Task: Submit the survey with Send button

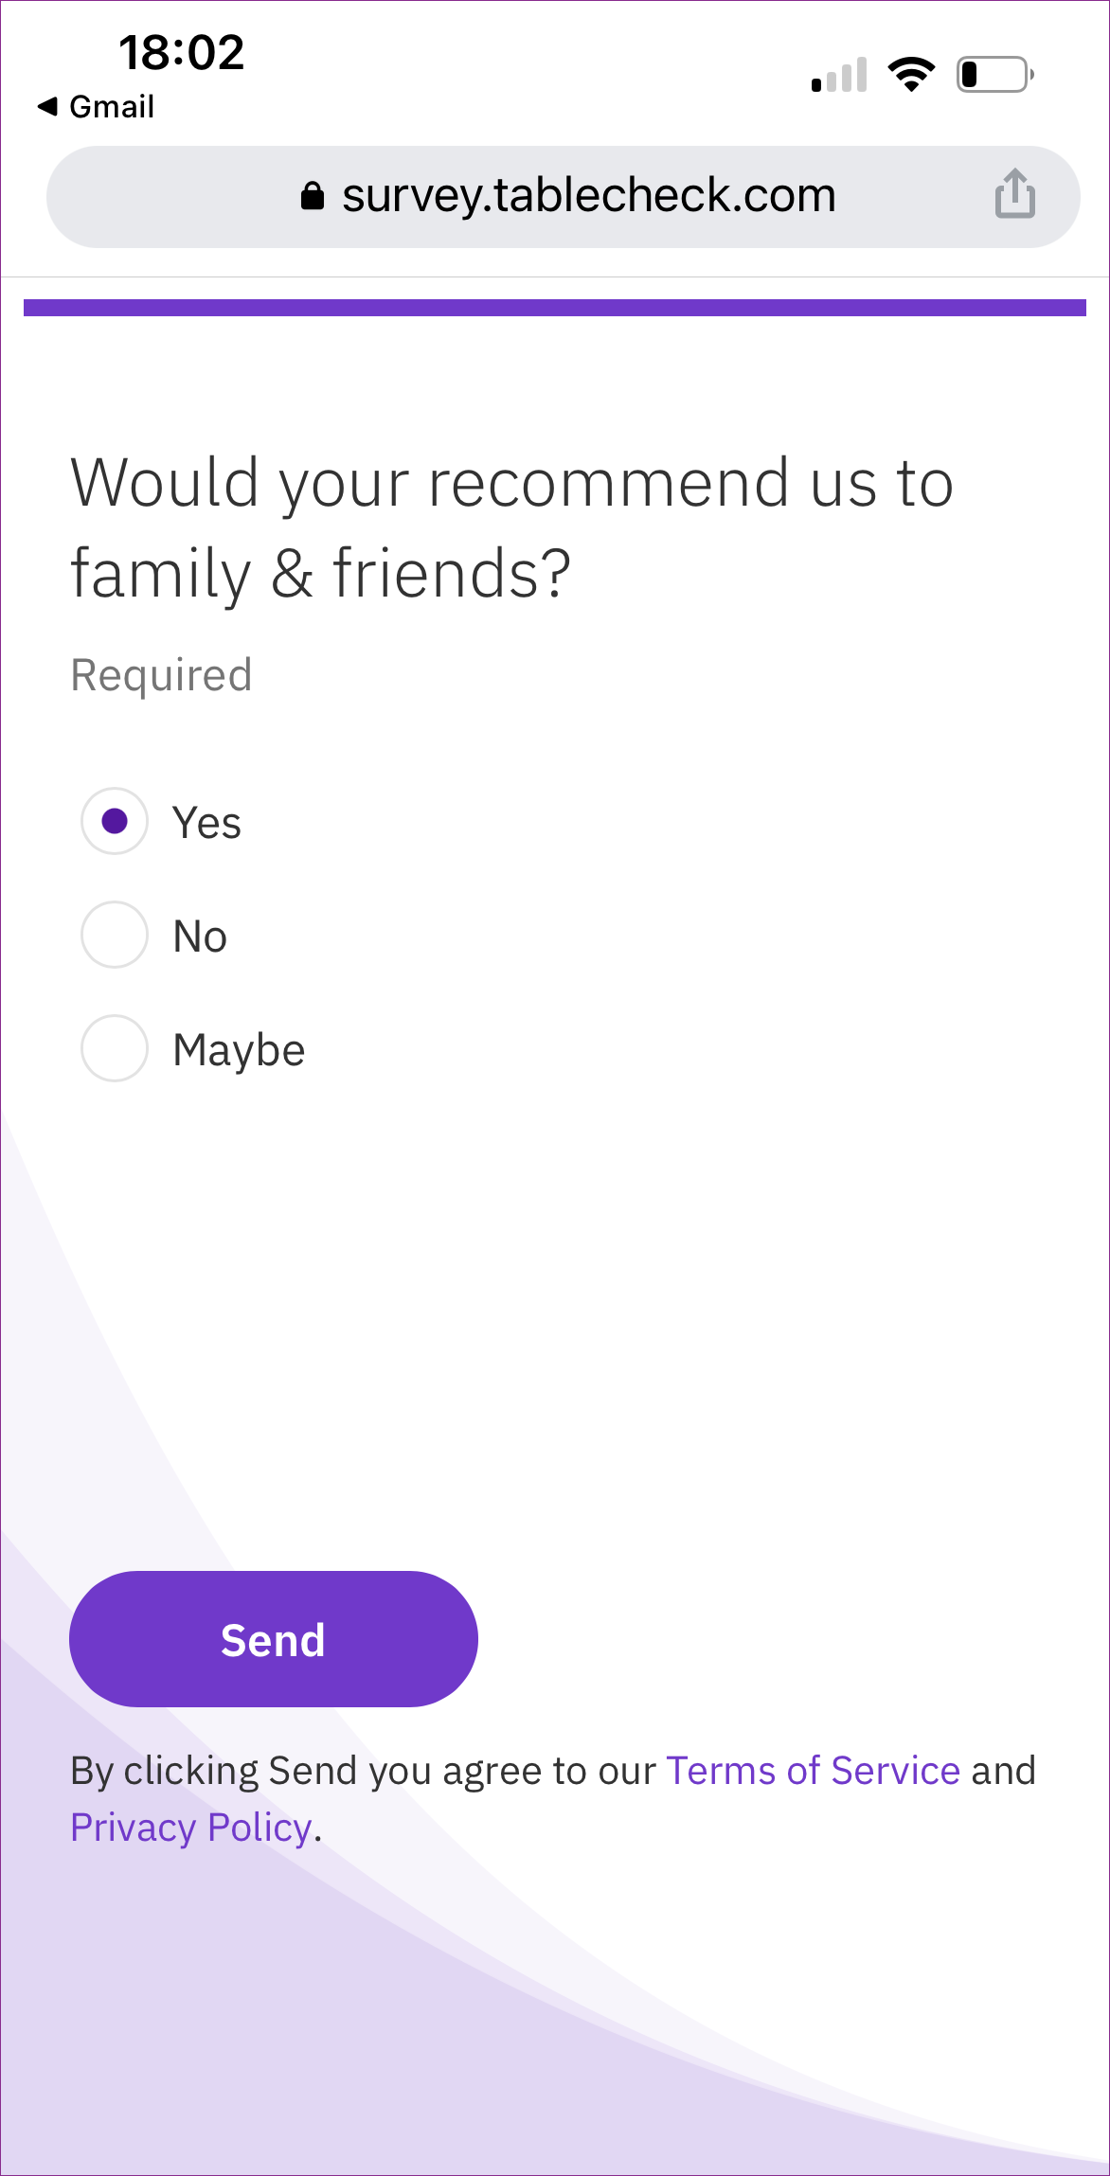Action: coord(274,1639)
